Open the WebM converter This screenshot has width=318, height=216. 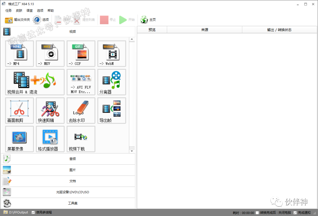112,54
